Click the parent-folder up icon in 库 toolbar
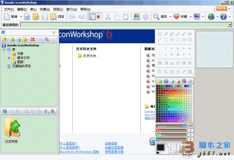 click(4, 39)
